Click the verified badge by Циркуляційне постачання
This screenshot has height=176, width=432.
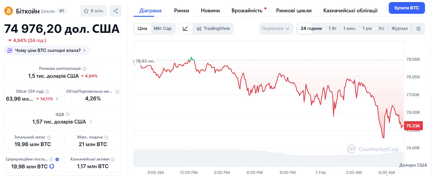pos(57,159)
